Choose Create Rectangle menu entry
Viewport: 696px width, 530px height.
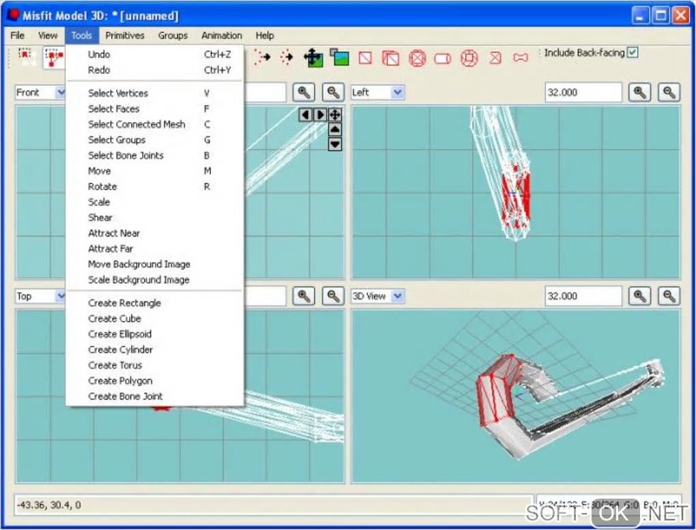[x=154, y=303]
